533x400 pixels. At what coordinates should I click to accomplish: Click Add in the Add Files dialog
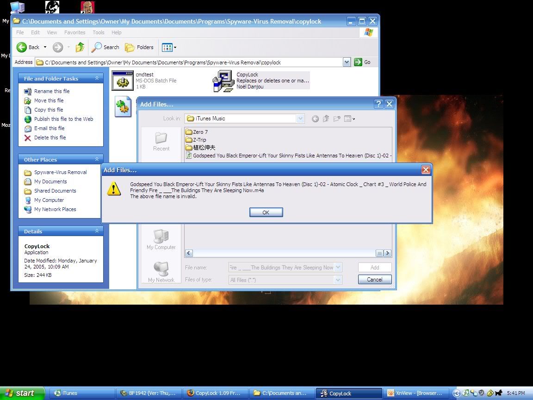[x=375, y=267]
